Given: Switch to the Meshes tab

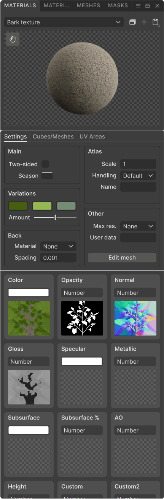Looking at the screenshot, I should point(88,6).
